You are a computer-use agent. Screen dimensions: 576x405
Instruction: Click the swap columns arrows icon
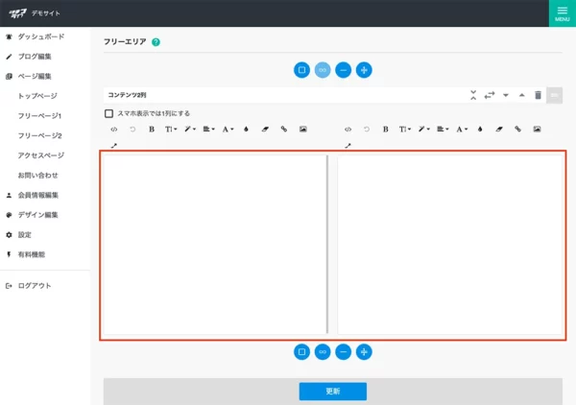click(490, 95)
